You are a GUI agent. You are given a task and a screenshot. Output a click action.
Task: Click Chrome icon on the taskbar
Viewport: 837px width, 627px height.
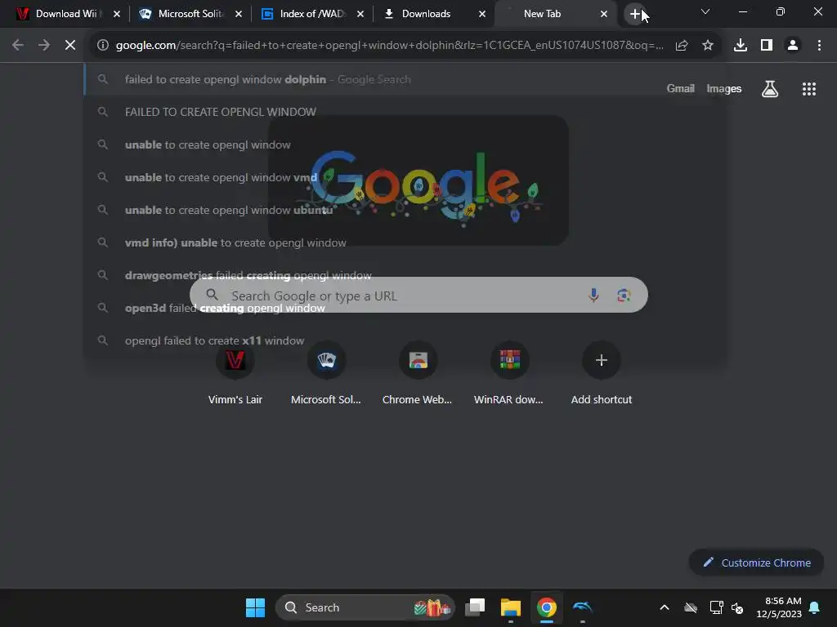pyautogui.click(x=546, y=607)
